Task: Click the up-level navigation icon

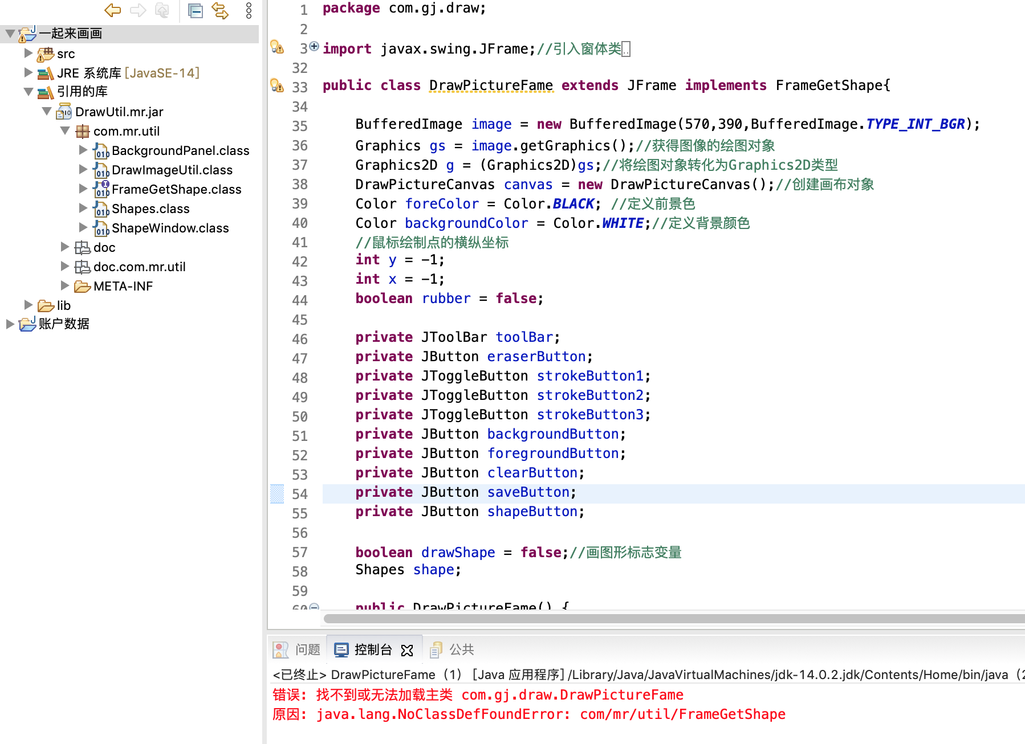Action: (x=162, y=10)
